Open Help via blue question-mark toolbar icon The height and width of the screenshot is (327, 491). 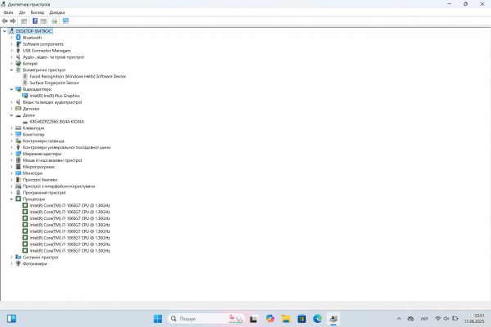pos(35,21)
